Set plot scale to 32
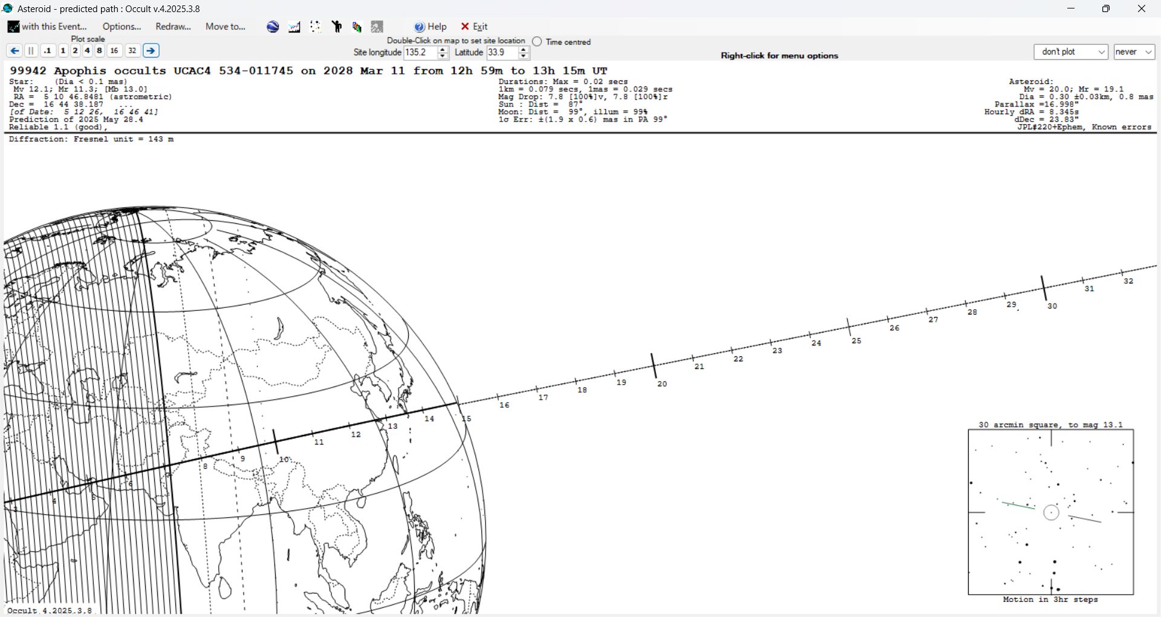Screen dimensions: 1161x617 pyautogui.click(x=132, y=51)
